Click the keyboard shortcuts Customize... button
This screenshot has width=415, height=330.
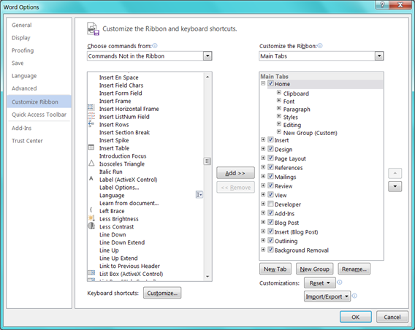pyautogui.click(x=162, y=293)
